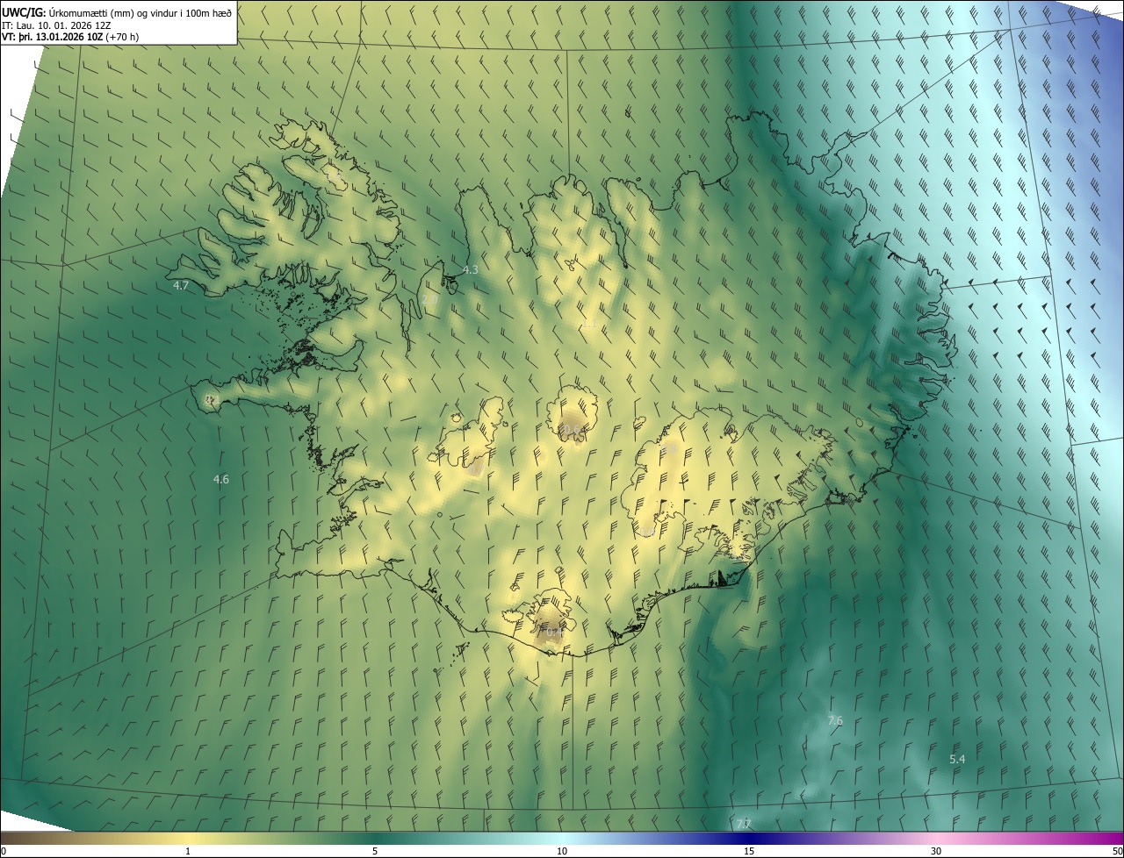Click the 7.6 value on the map
This screenshot has width=1124, height=858.
tap(835, 720)
